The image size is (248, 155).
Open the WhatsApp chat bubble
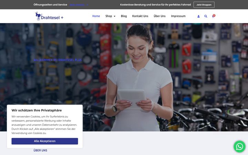coord(239,147)
